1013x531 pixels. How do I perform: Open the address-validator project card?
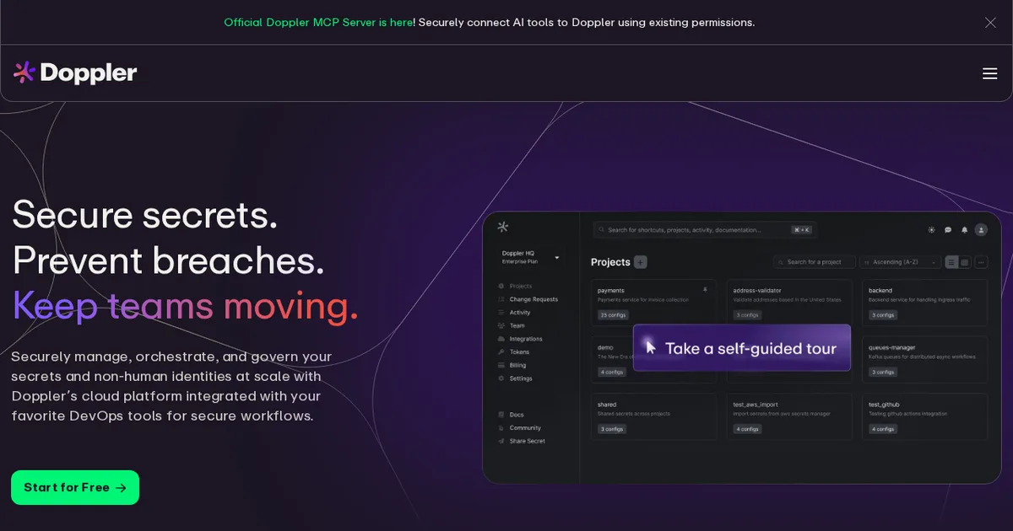coord(789,303)
